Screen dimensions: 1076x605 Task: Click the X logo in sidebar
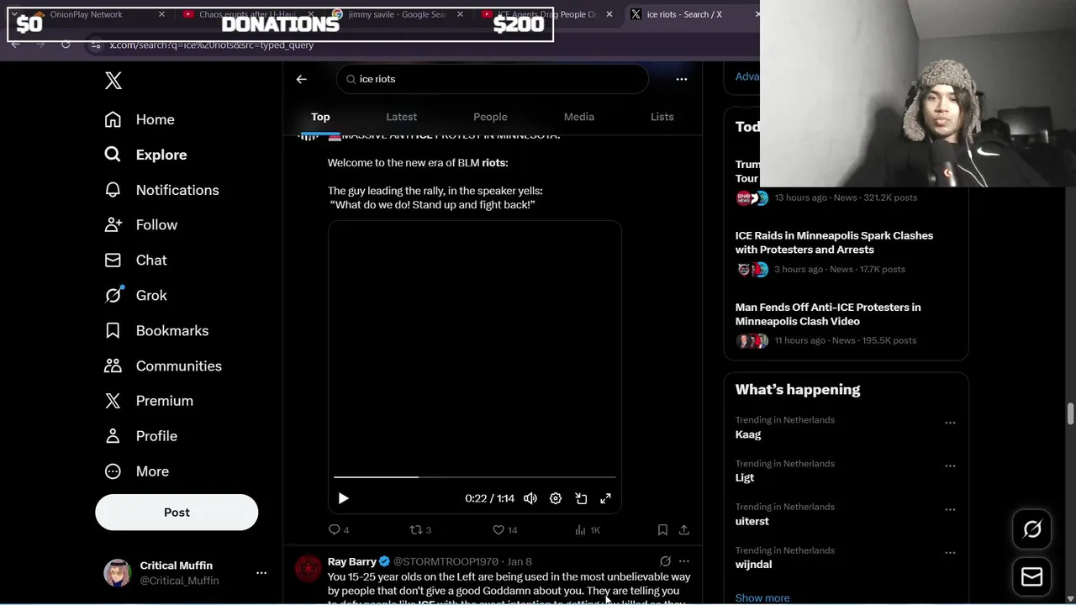(113, 81)
